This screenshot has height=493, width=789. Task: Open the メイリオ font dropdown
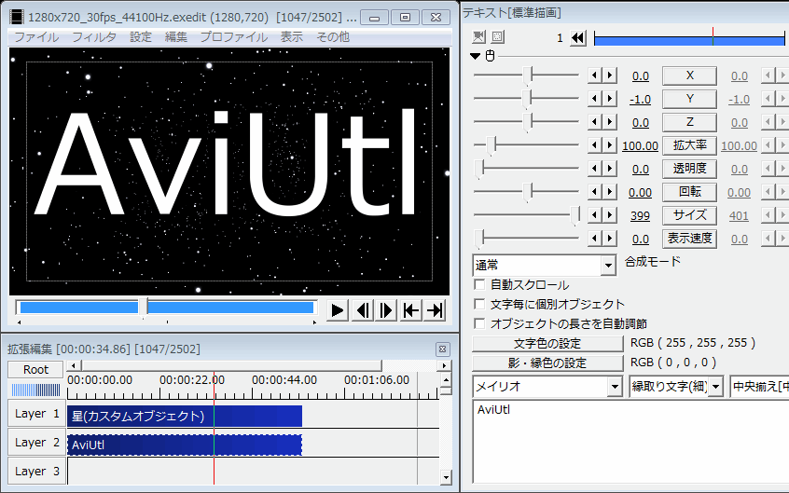(614, 387)
